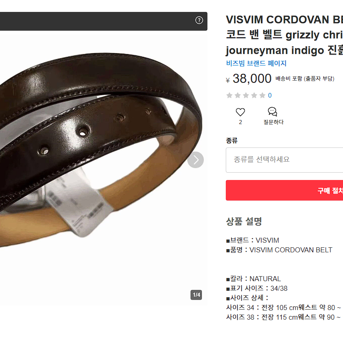The image size is (343, 343).
Task: Open review count 0 link
Action: pos(270,95)
